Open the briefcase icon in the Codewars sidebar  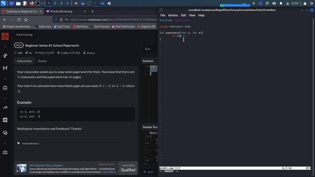click(5, 88)
